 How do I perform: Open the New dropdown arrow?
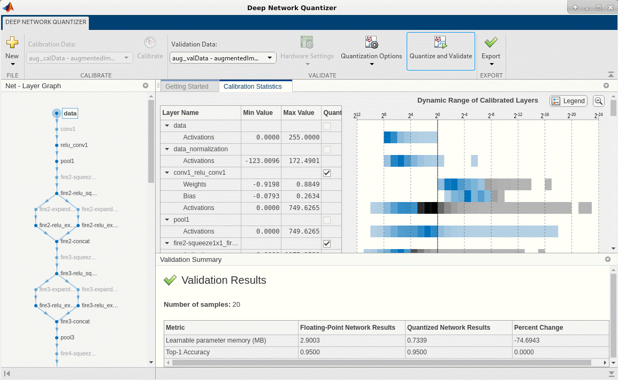(12, 64)
